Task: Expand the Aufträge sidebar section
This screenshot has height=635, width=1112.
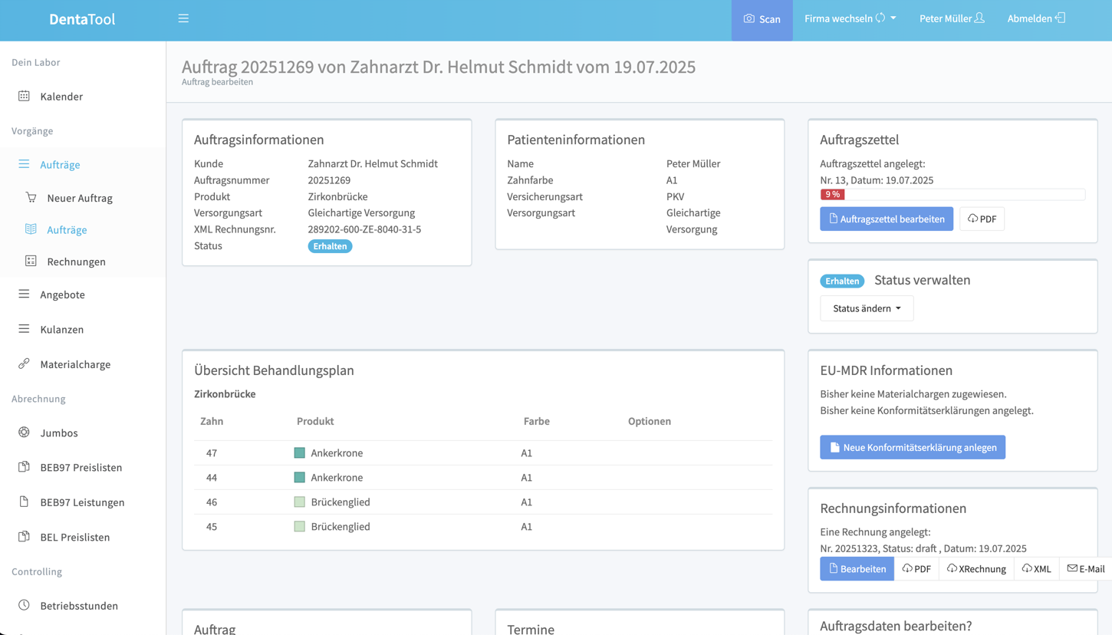Action: (x=60, y=164)
